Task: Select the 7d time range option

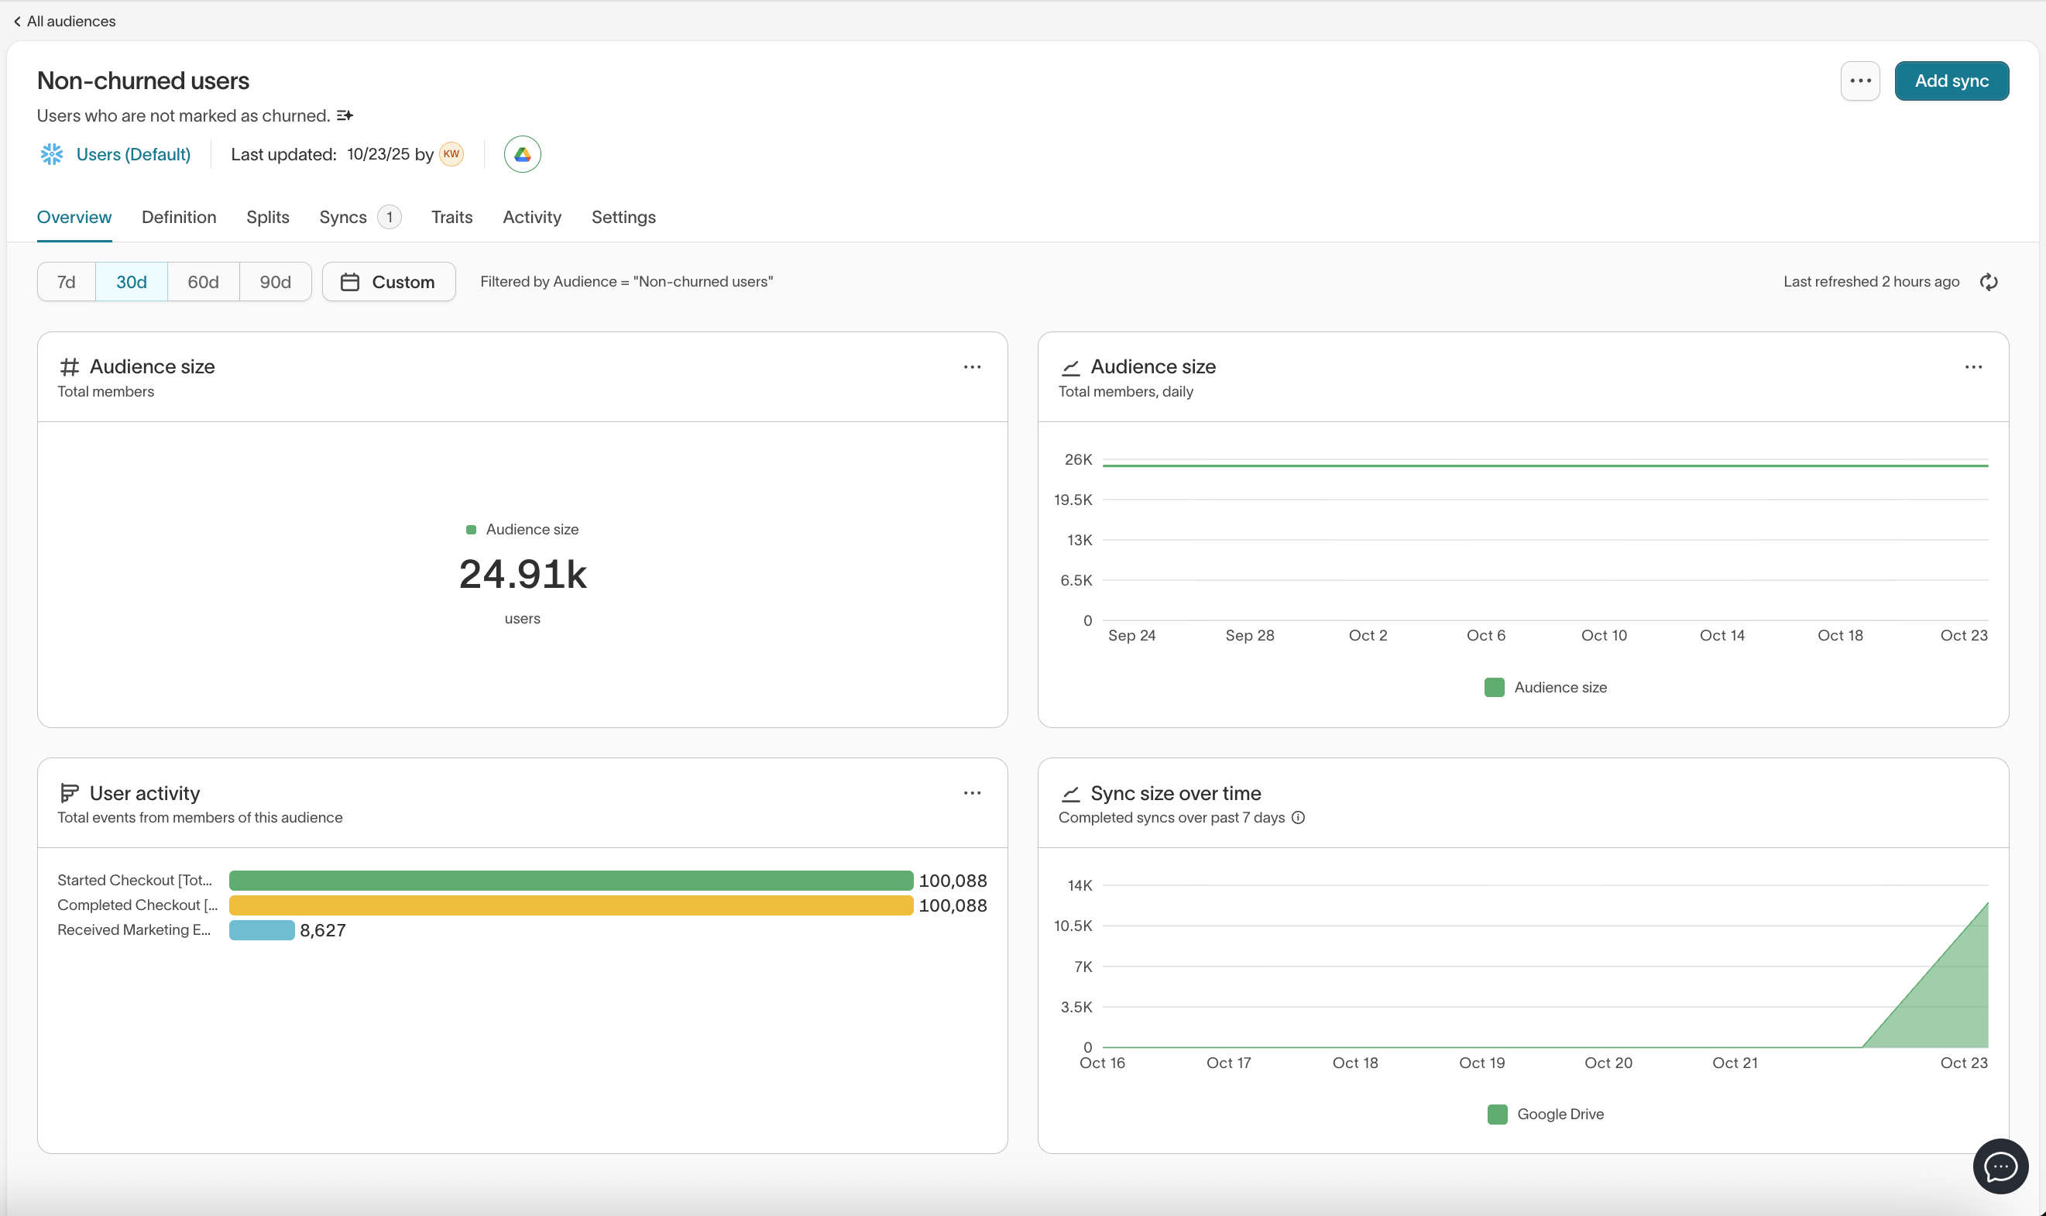Action: [66, 281]
